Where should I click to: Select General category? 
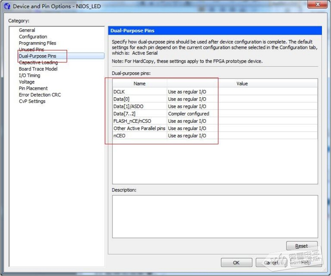pyautogui.click(x=27, y=30)
